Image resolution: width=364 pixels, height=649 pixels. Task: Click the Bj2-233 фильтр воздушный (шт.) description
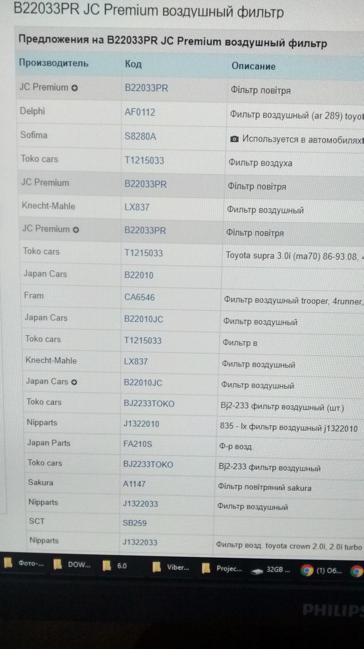[282, 407]
